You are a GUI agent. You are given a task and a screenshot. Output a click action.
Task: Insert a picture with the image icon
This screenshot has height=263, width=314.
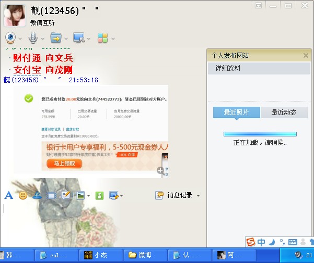pyautogui.click(x=80, y=195)
